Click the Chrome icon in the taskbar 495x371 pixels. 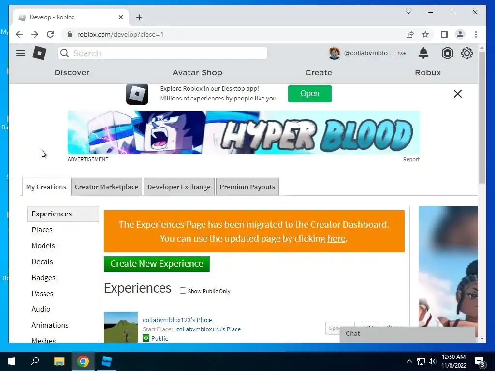(x=83, y=361)
